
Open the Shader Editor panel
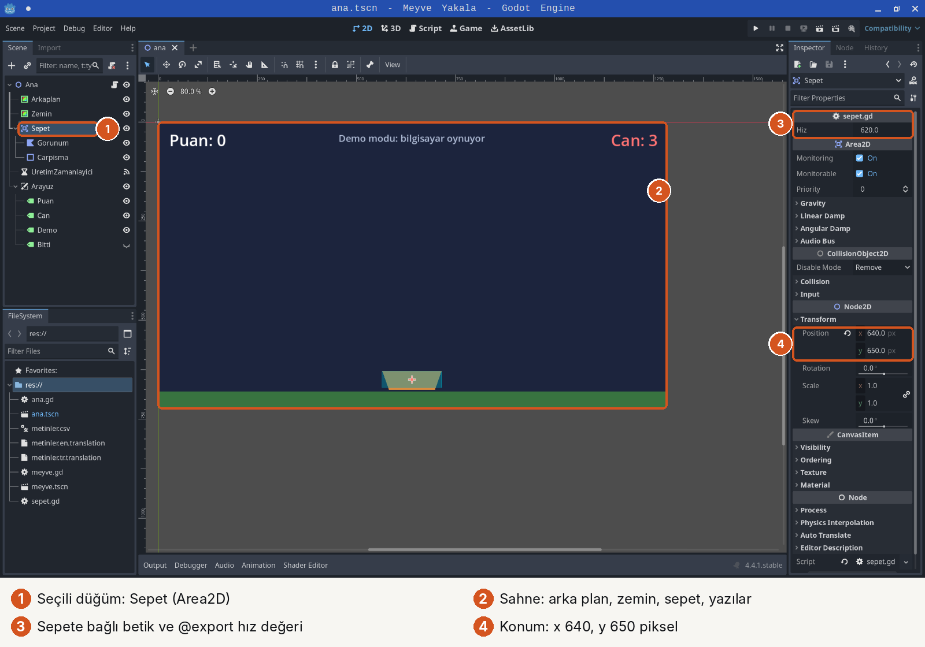(x=305, y=566)
